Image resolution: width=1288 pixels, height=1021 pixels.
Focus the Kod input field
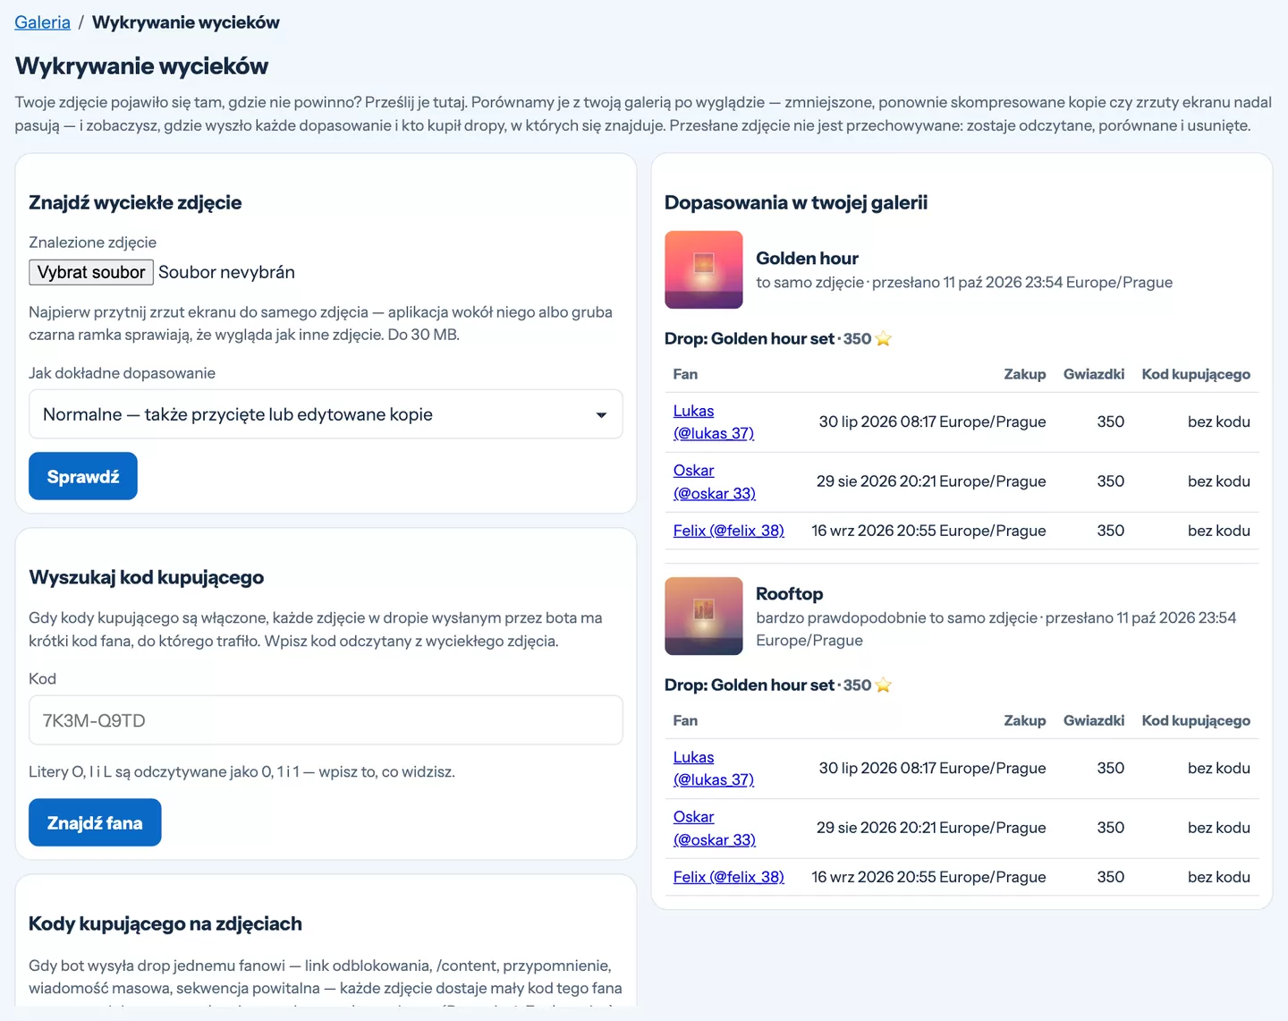326,720
